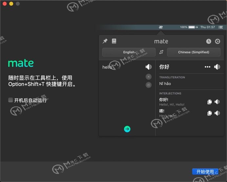
Task: Minimize the window with yellow button
Action: pos(11,4)
